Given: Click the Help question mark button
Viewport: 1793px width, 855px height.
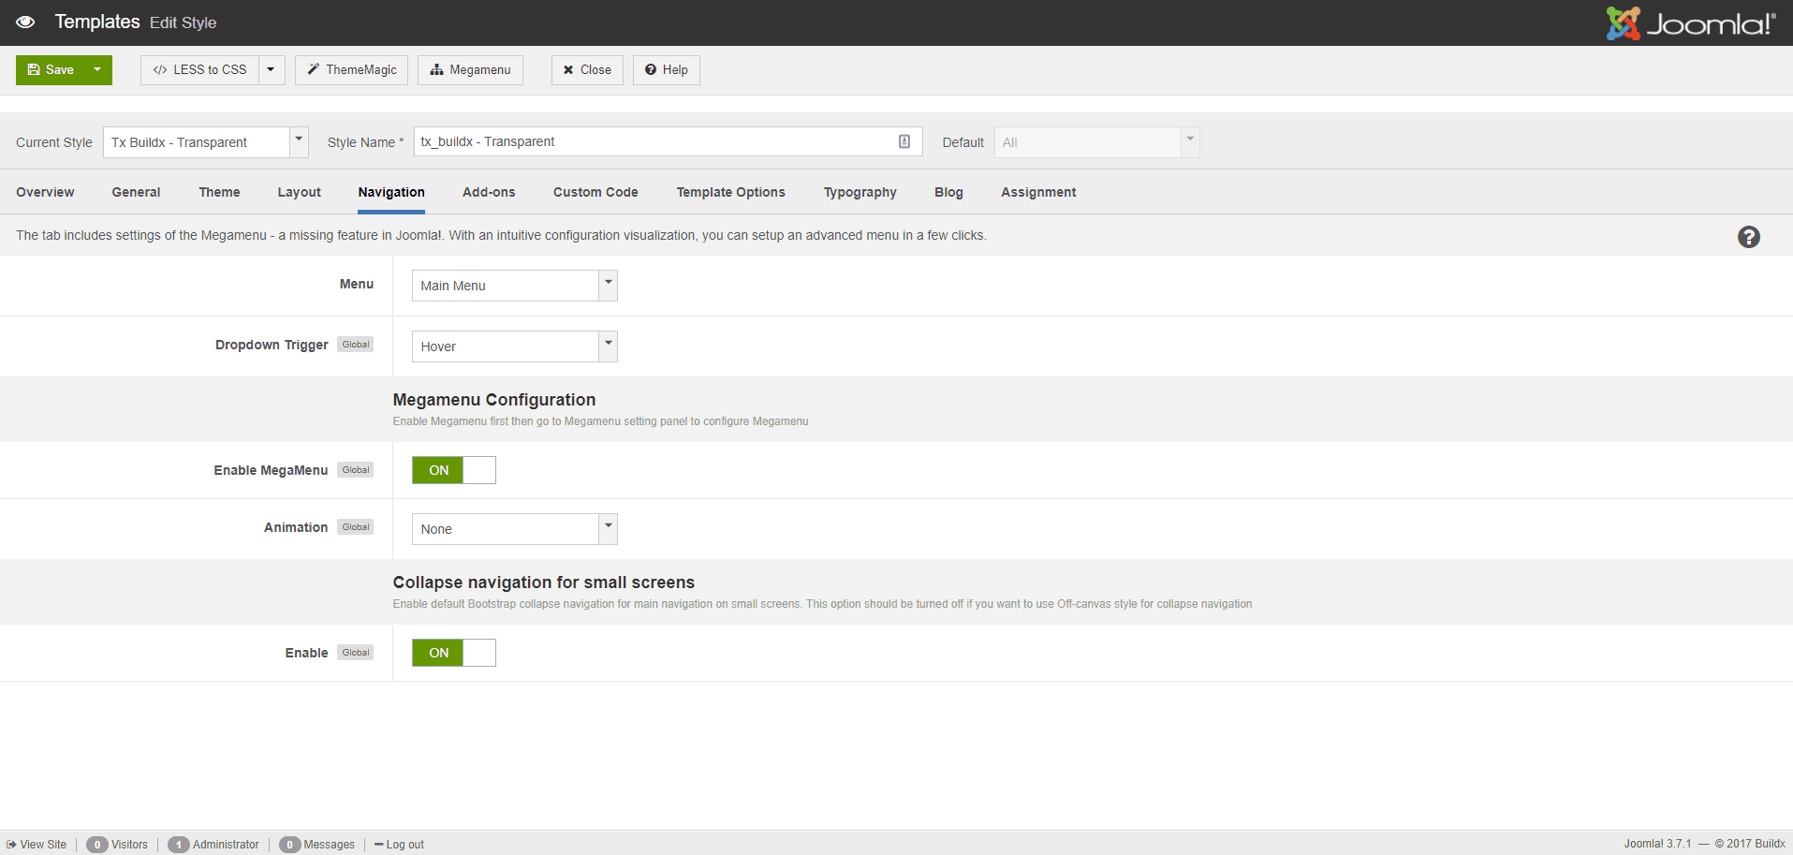Looking at the screenshot, I should [x=666, y=69].
